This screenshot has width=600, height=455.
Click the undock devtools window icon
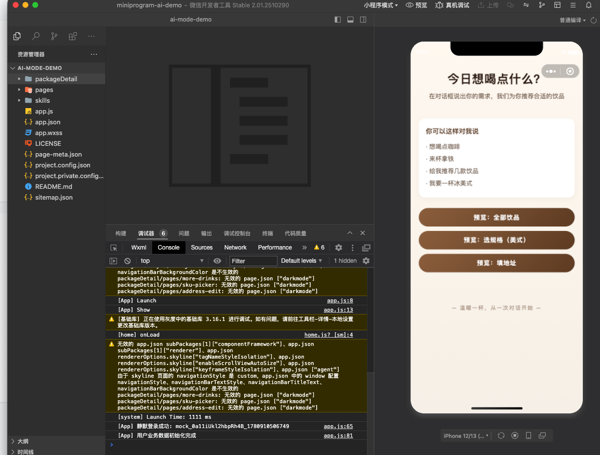pos(366,248)
